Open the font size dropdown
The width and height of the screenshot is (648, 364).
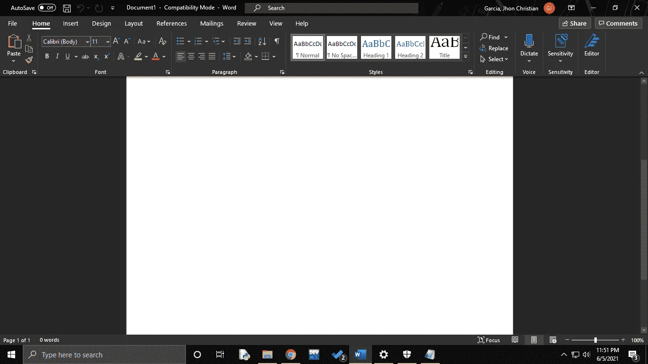(x=108, y=42)
